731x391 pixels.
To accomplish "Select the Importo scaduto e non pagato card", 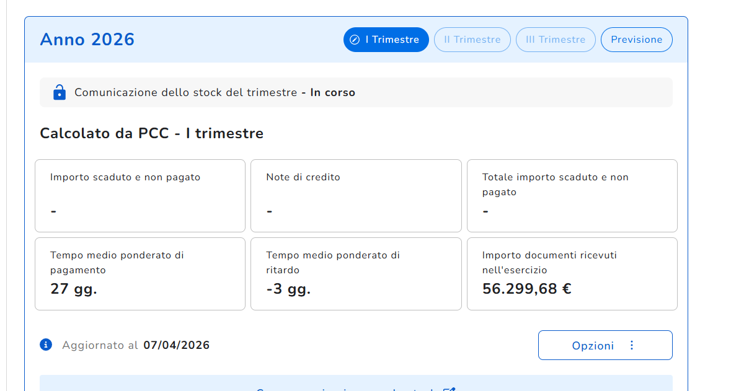I will [140, 195].
